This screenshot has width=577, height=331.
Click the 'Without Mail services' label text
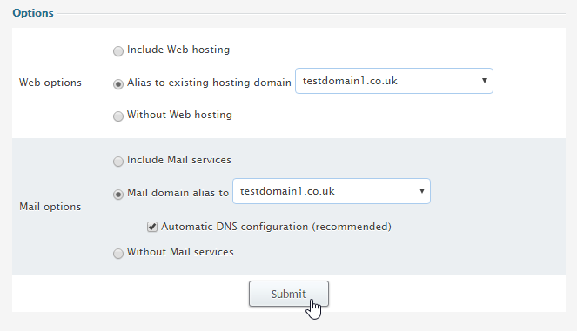(180, 252)
